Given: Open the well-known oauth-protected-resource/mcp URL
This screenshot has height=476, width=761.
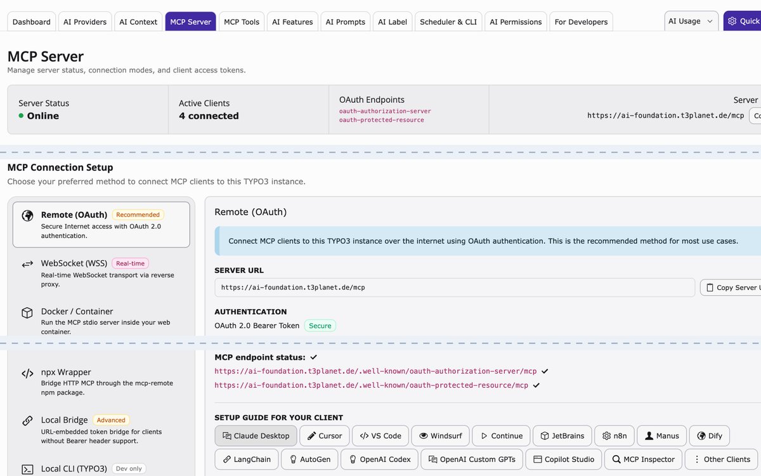Looking at the screenshot, I should tap(371, 385).
